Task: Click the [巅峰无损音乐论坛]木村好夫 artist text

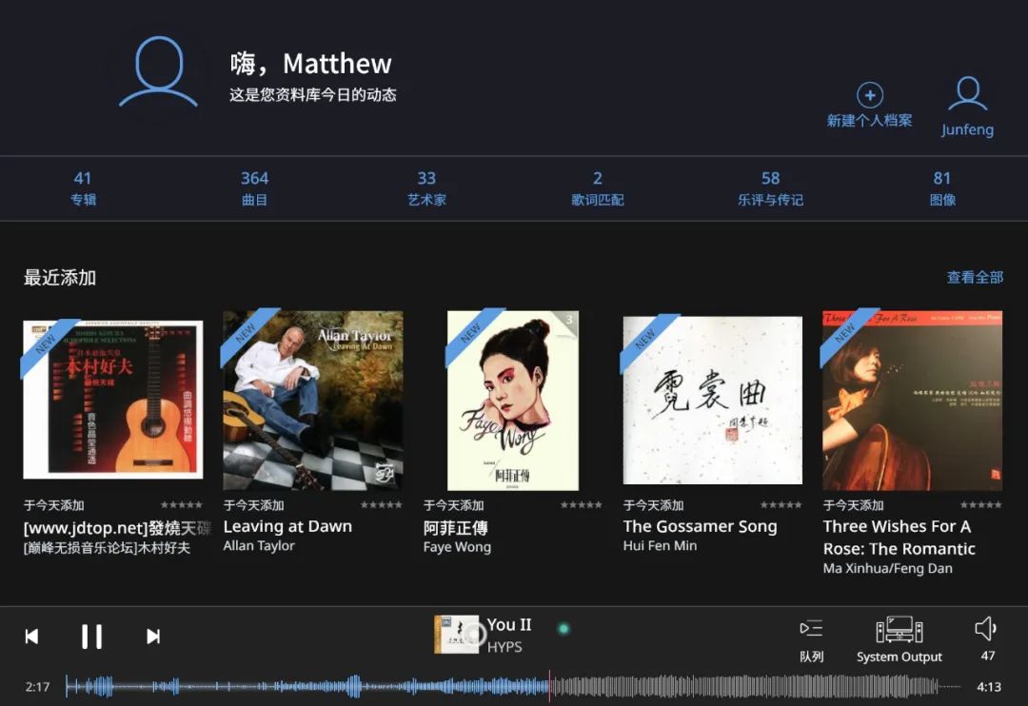Action: 107,548
